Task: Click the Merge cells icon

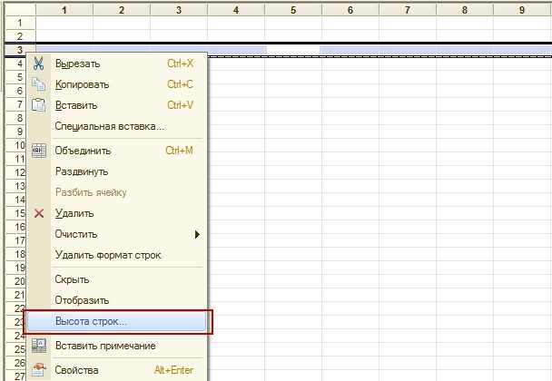Action: [x=39, y=151]
